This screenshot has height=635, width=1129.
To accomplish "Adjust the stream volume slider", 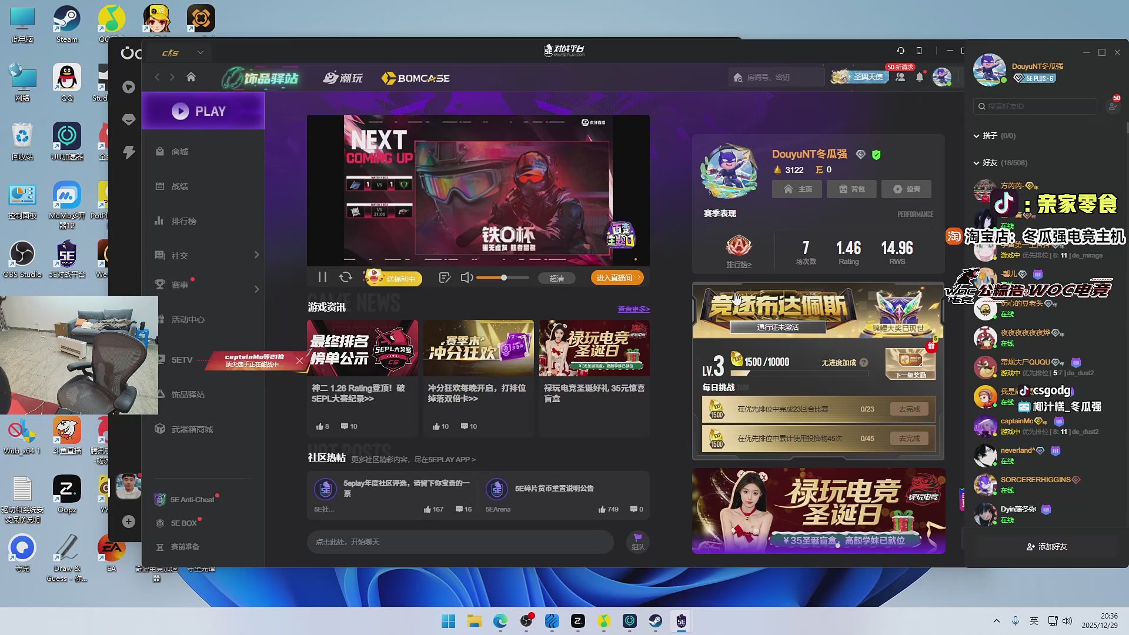I will [503, 278].
